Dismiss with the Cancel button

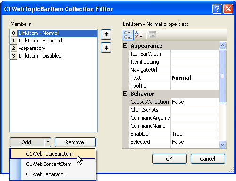click(x=208, y=159)
